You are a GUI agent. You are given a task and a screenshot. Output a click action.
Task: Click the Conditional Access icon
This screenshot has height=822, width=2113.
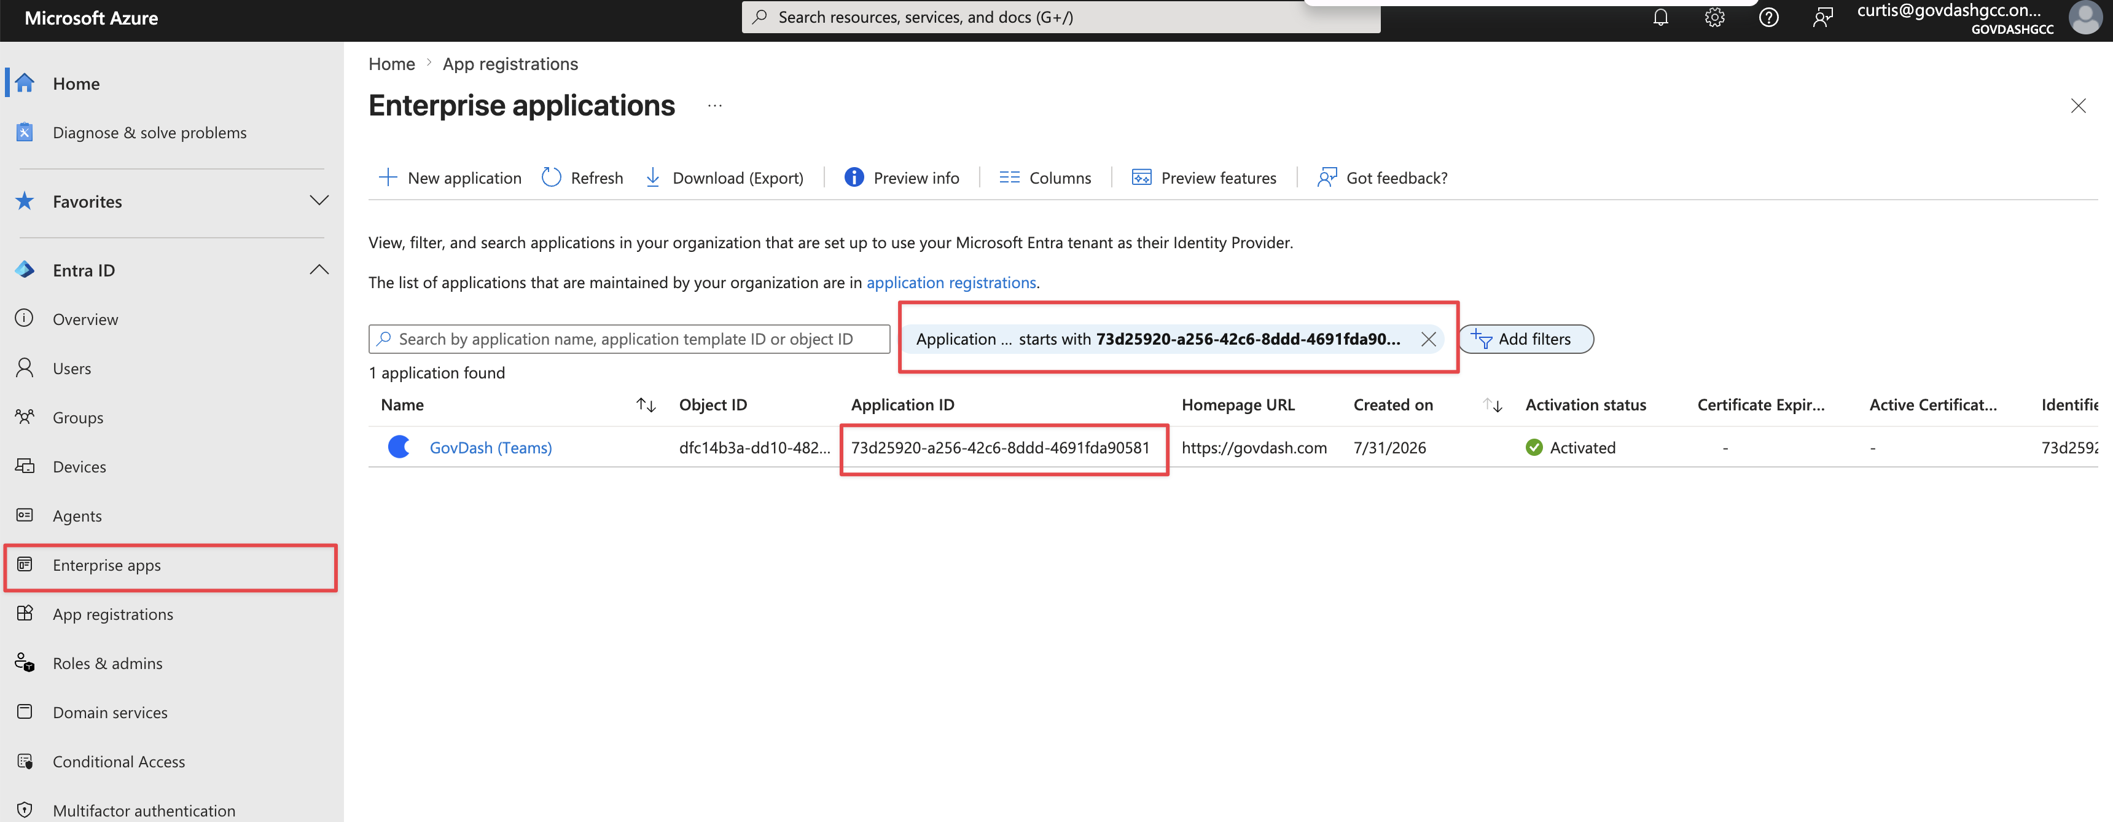tap(25, 761)
